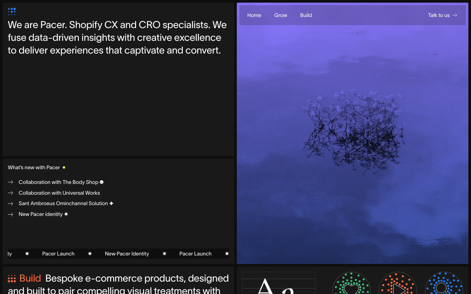This screenshot has height=294, width=471.
Task: Open the Collaboration with Universal Works link
Action: point(59,193)
